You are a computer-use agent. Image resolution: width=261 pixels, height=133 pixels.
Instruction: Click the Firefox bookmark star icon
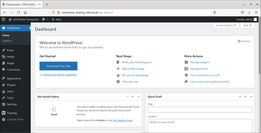pyautogui.click(x=215, y=12)
